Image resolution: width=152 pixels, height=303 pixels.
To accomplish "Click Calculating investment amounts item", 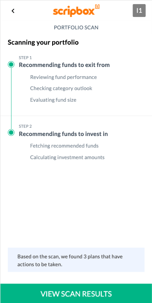I will pos(68,157).
